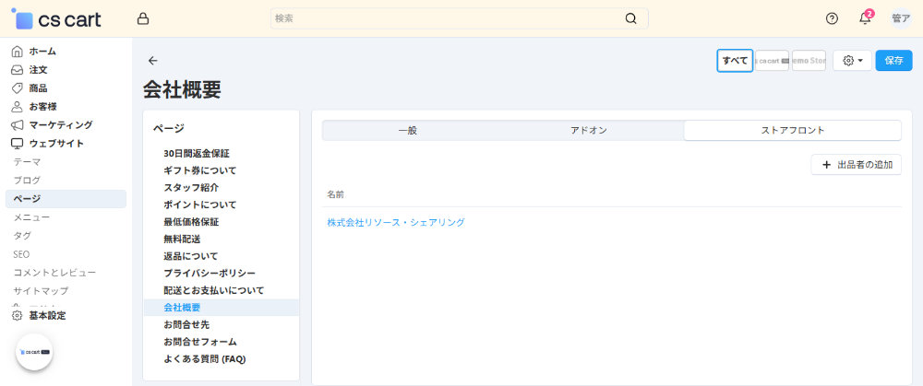Select page よくある質問 (FAQ)

[x=205, y=359]
